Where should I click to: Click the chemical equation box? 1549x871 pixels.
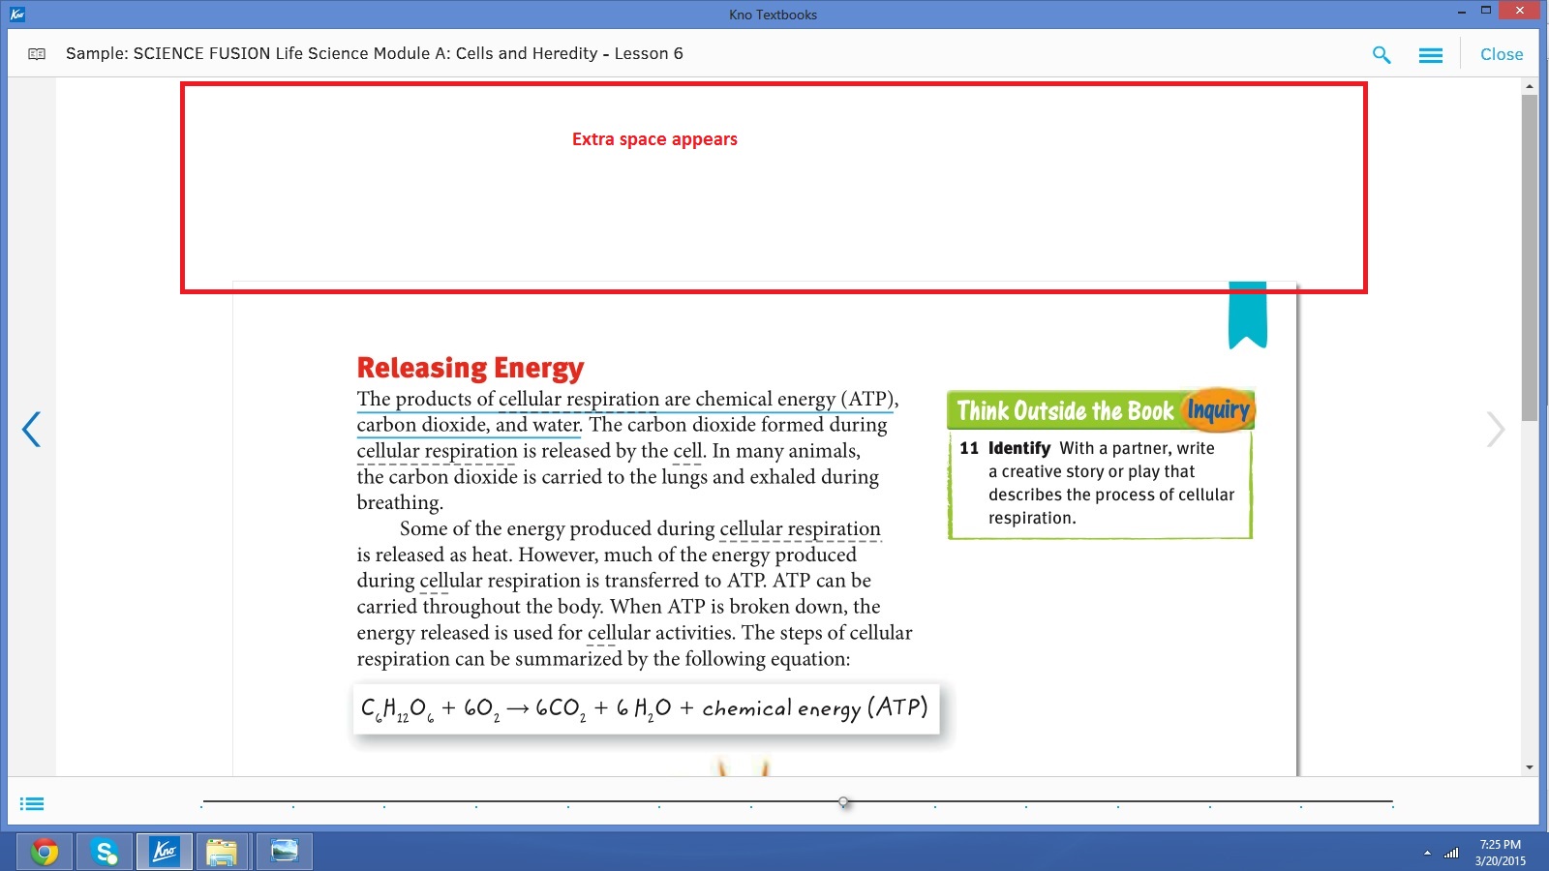pos(646,708)
